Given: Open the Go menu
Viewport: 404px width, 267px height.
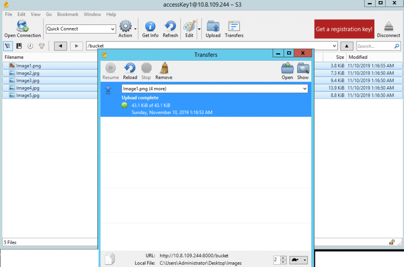Looking at the screenshot, I should coord(49,14).
